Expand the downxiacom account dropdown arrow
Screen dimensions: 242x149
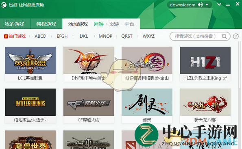pos(207,4)
